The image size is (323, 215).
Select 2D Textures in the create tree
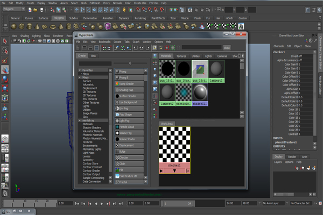pyautogui.click(x=89, y=92)
